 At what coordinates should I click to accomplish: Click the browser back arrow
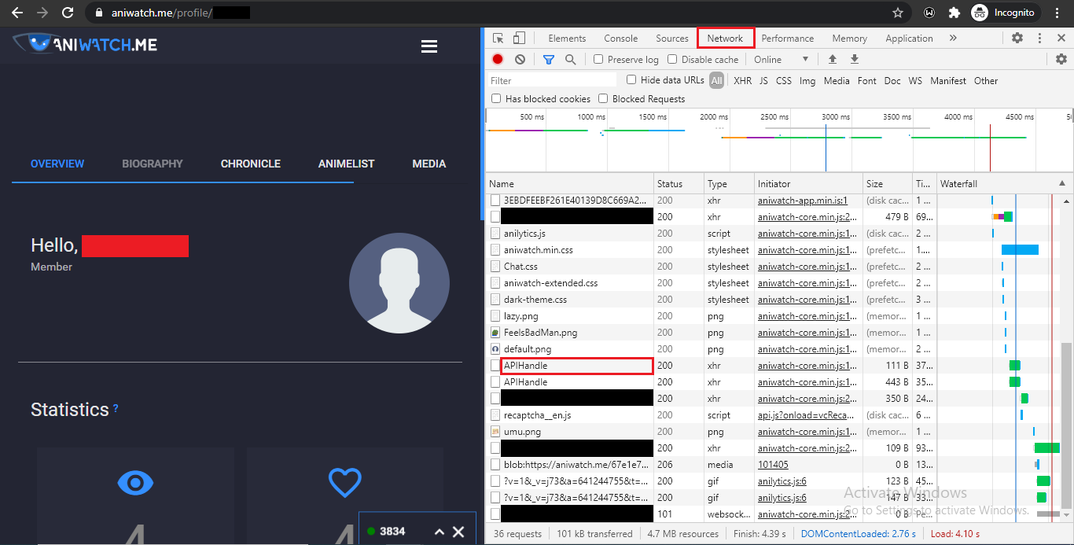[x=17, y=13]
